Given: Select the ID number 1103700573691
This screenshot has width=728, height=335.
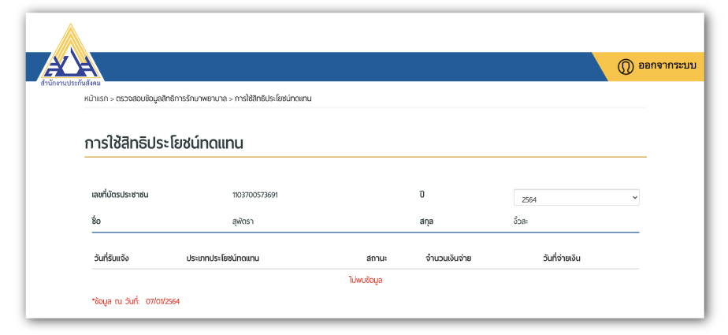Looking at the screenshot, I should coord(254,195).
